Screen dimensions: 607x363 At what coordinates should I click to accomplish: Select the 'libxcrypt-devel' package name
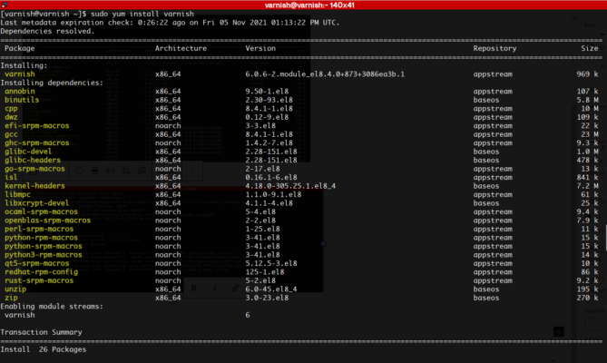37,203
